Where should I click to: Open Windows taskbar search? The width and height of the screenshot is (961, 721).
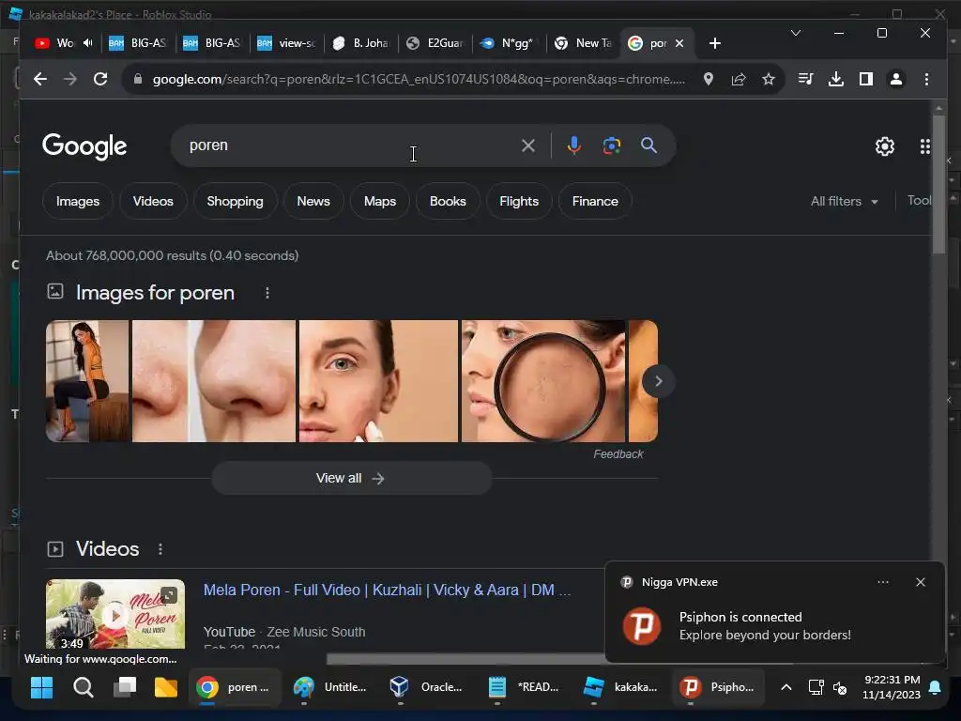point(84,687)
